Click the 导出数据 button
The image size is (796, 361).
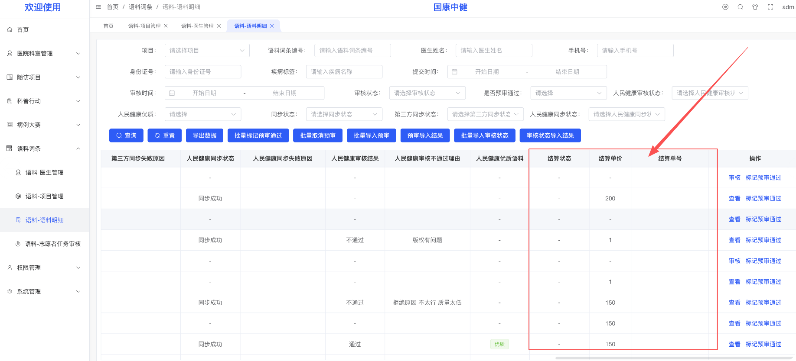205,135
